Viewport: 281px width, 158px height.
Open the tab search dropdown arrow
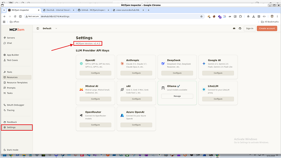(x=4, y=10)
